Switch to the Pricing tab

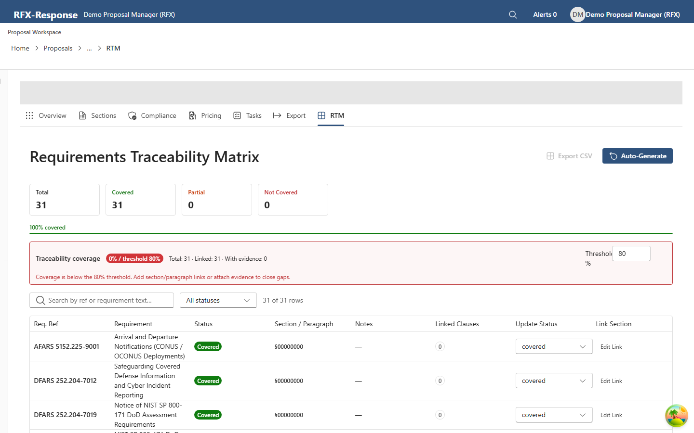205,115
